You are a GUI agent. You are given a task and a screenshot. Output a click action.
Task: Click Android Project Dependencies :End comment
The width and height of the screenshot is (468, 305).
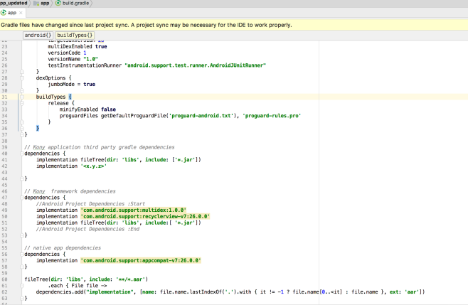(87, 229)
